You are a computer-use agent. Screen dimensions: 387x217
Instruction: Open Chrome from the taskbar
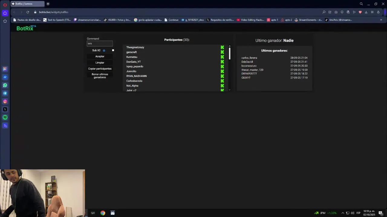(103, 213)
